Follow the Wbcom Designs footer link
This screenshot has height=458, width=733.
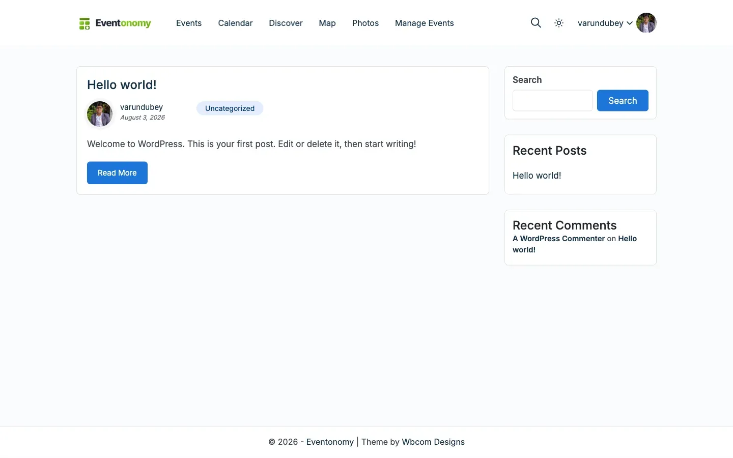pos(433,442)
